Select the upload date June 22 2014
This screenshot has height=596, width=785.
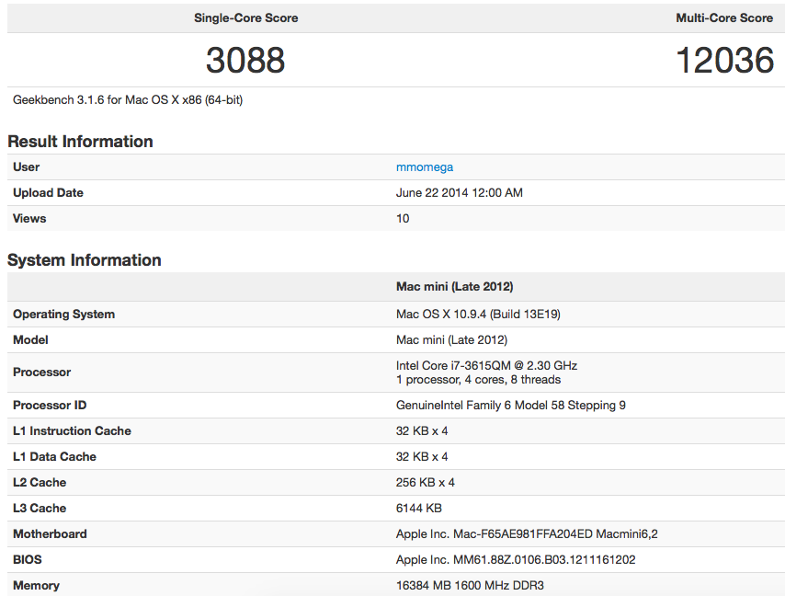point(459,193)
